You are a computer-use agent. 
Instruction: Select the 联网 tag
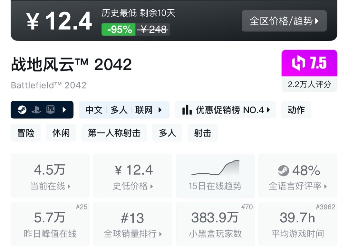point(144,110)
